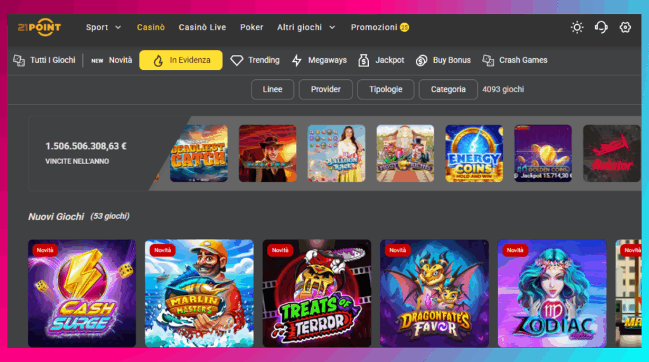The width and height of the screenshot is (649, 362).
Task: Select the In Evidenza tab
Action: pyautogui.click(x=181, y=60)
